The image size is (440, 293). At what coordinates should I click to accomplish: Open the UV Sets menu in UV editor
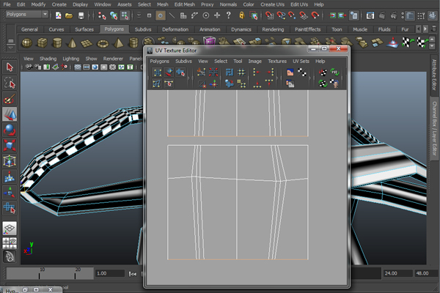[301, 61]
